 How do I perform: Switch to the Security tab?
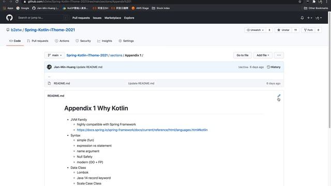[x=83, y=41]
